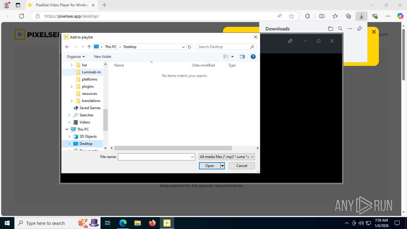This screenshot has width=407, height=229.
Task: Click the PixelSee taskbar app icon
Action: (167, 223)
